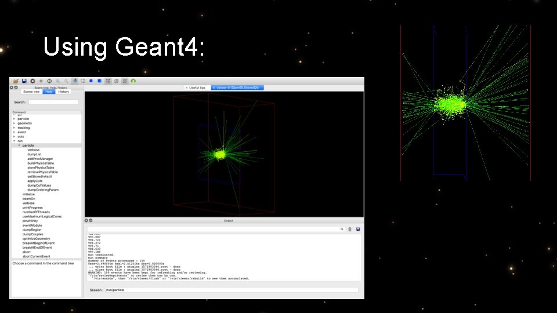
Task: Click the Open file folder icon
Action: [16, 81]
